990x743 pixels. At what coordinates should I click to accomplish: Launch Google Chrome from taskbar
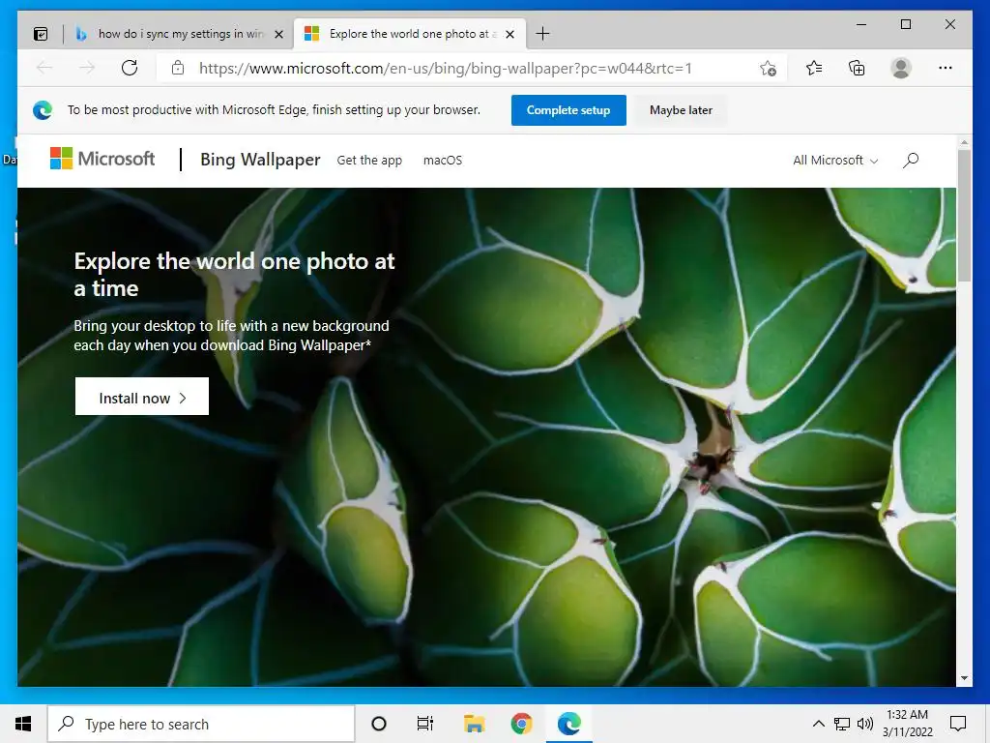pyautogui.click(x=521, y=724)
